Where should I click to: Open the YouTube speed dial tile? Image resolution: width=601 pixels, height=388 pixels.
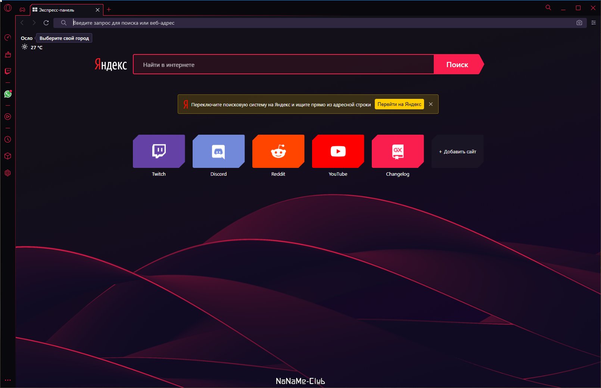coord(338,151)
